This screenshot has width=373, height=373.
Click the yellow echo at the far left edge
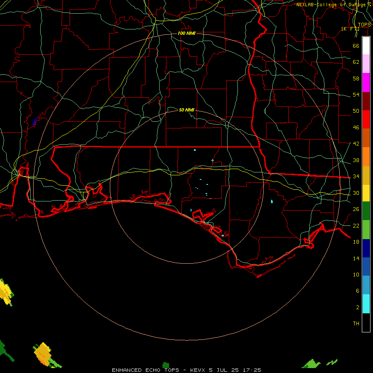pyautogui.click(x=6, y=292)
